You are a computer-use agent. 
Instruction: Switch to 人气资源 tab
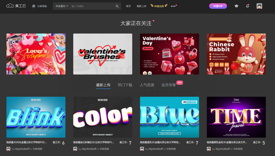click(x=147, y=85)
